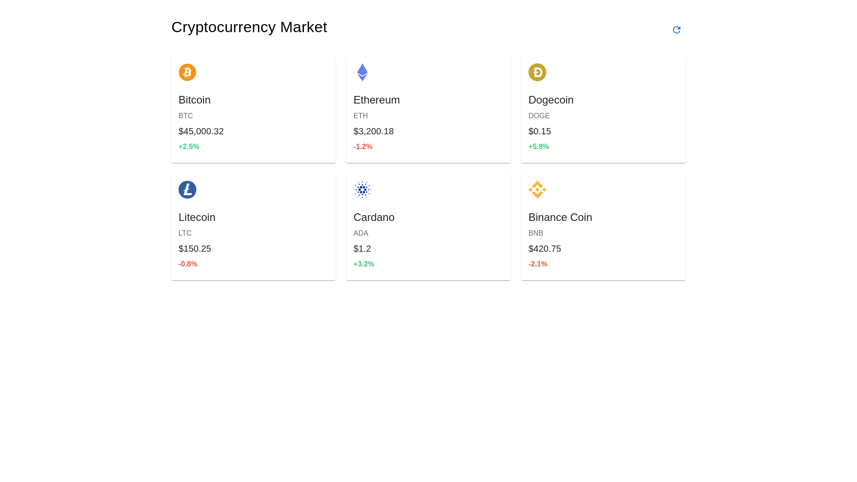Click the refresh icon in the top right
The height and width of the screenshot is (482, 857).
click(x=676, y=30)
